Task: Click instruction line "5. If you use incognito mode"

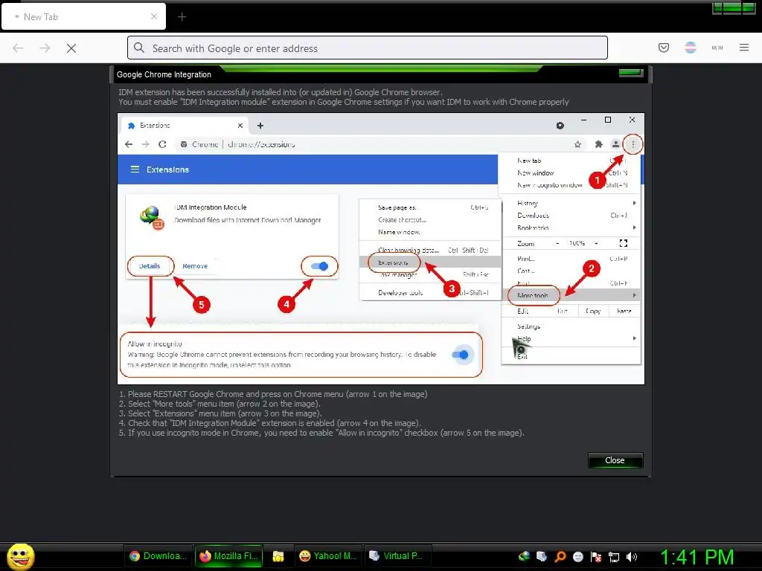Action: click(x=321, y=433)
